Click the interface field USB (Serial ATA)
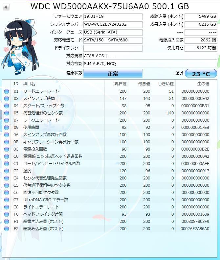Viewport: 220px width, 260px height. pyautogui.click(x=113, y=32)
